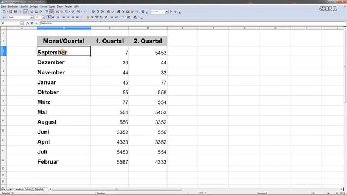This screenshot has height=195, width=347.
Task: Click the Sum icon in formula bar
Action: 32,23
